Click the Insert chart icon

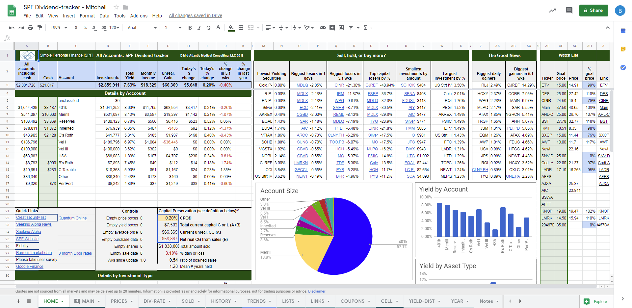click(341, 28)
